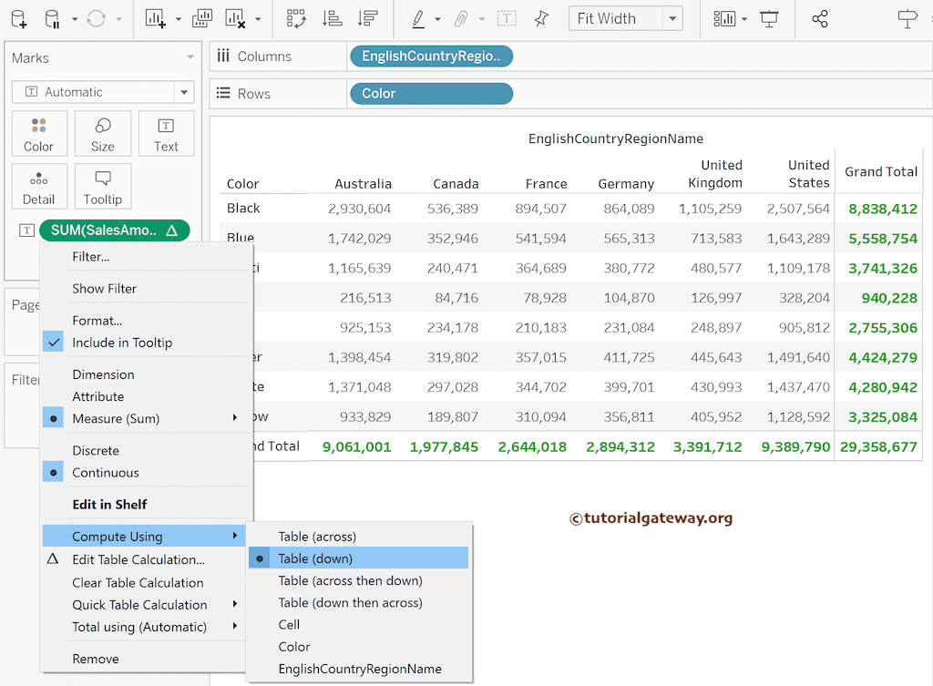Click the New Worksheet toolbar icon

pos(156,18)
